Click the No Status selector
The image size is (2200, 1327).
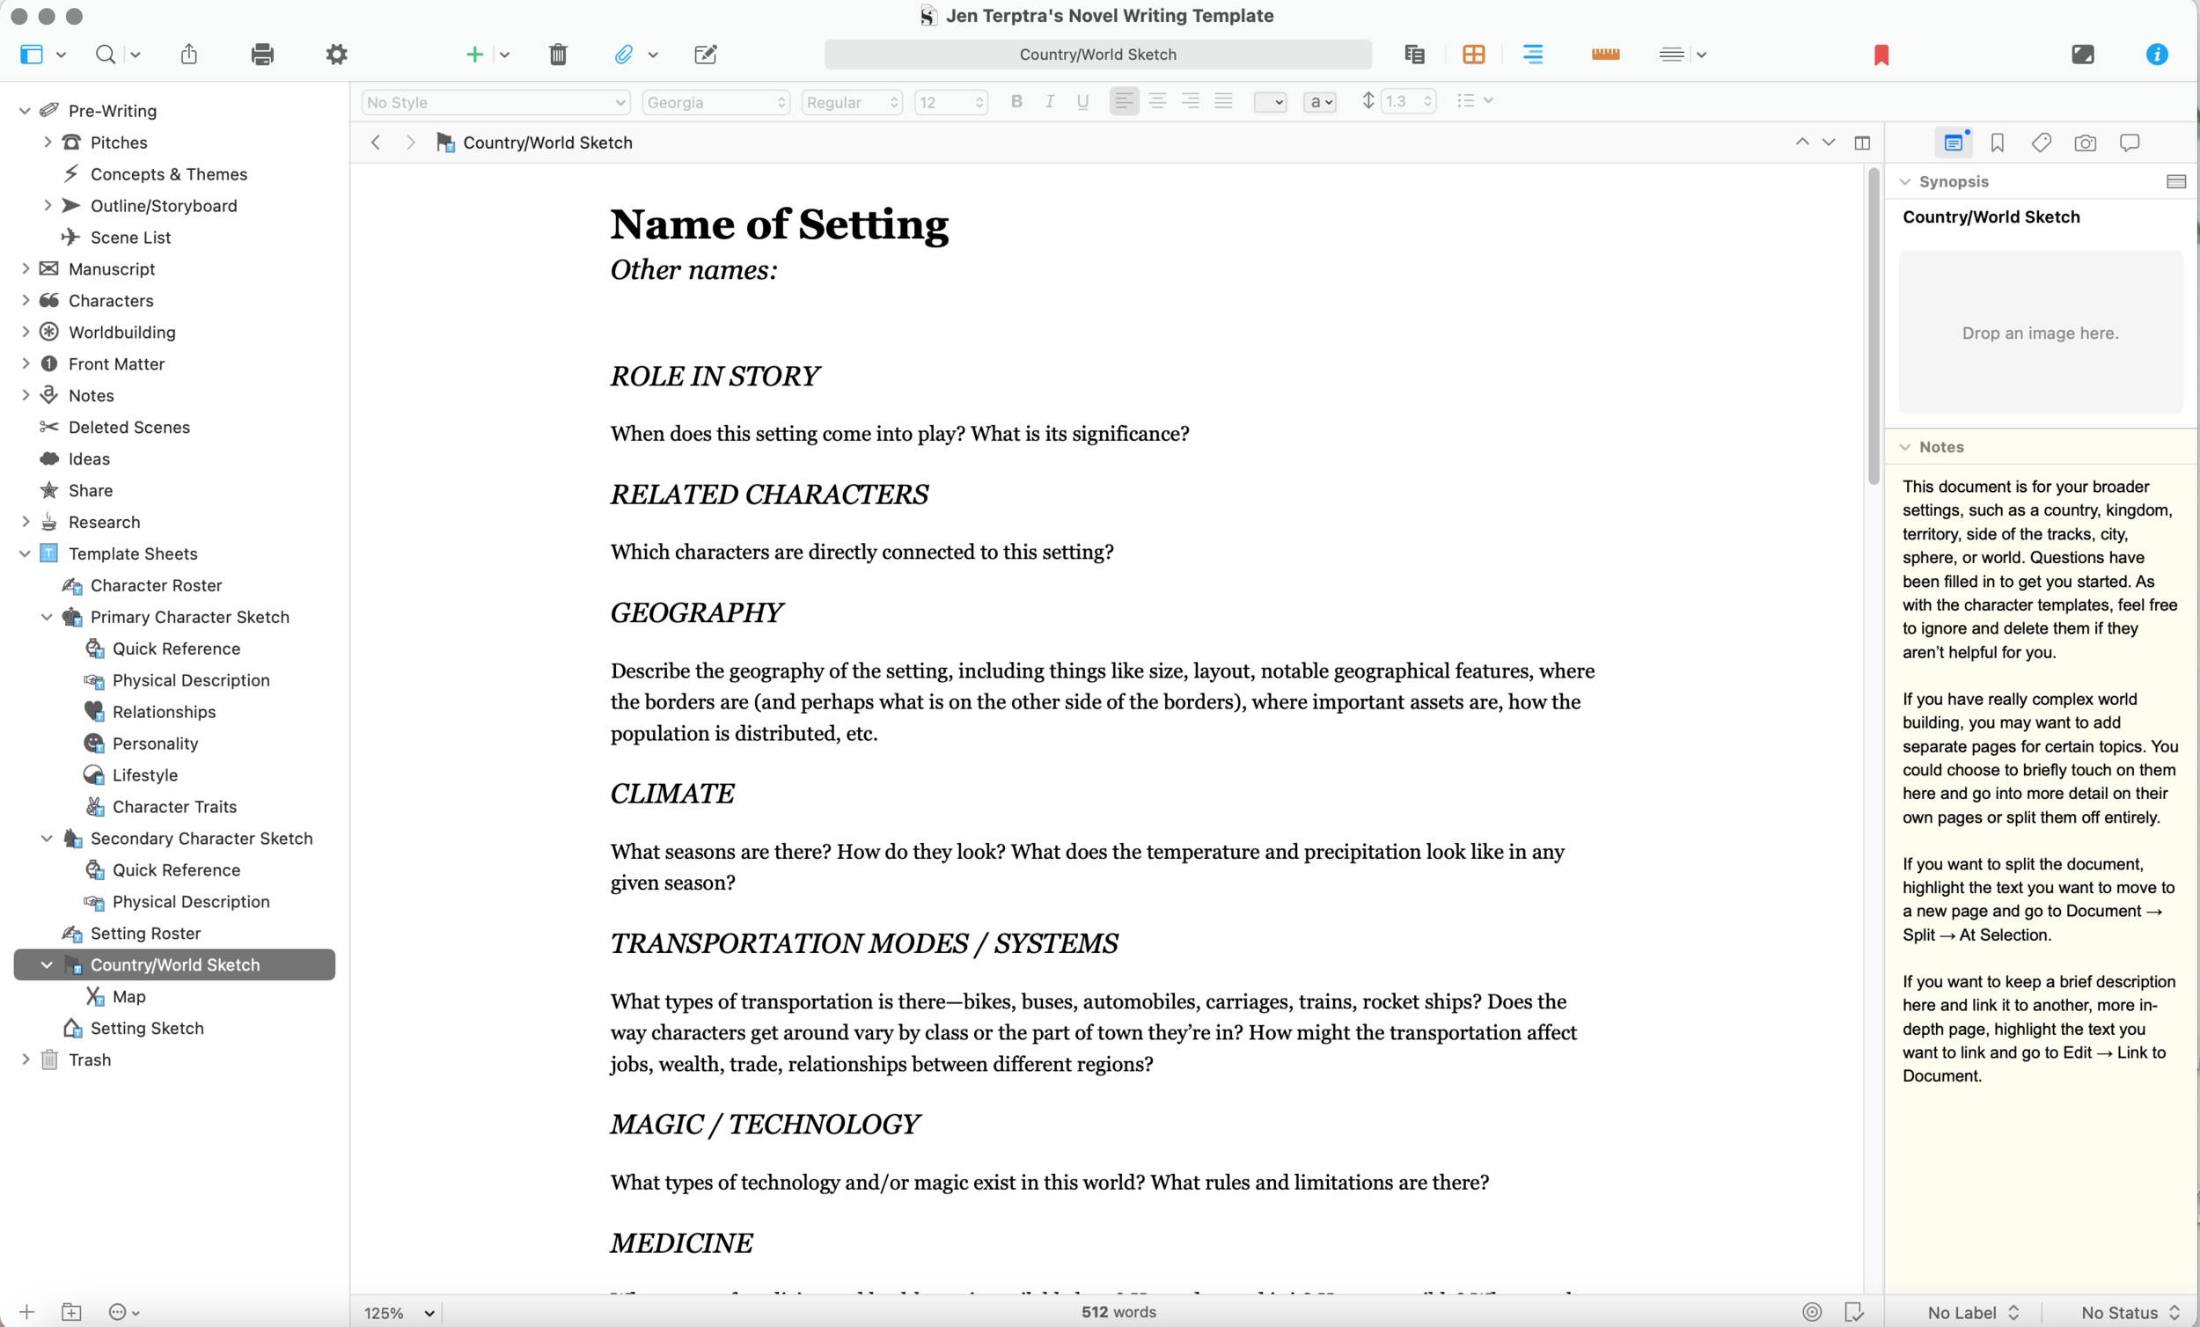pyautogui.click(x=2130, y=1312)
